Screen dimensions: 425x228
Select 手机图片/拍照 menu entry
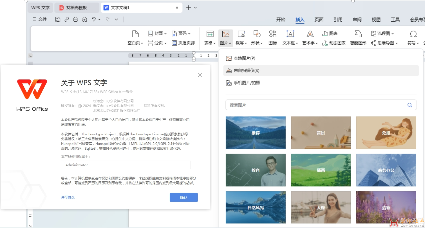click(x=321, y=83)
